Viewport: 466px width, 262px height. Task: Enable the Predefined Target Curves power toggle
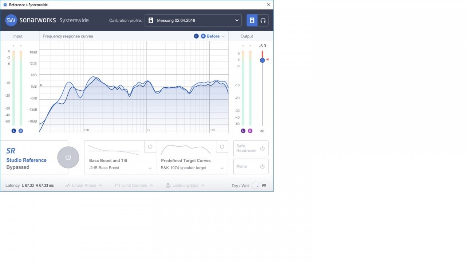(x=222, y=146)
